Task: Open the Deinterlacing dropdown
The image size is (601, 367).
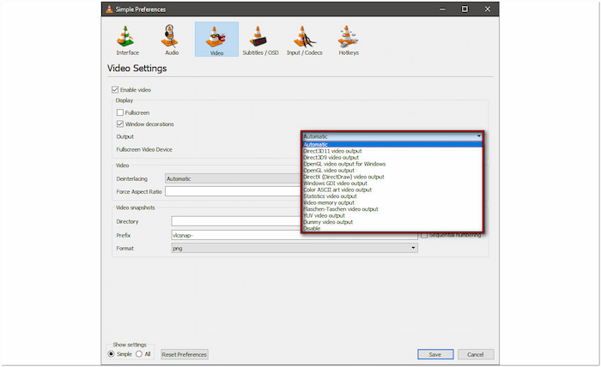Action: point(233,178)
